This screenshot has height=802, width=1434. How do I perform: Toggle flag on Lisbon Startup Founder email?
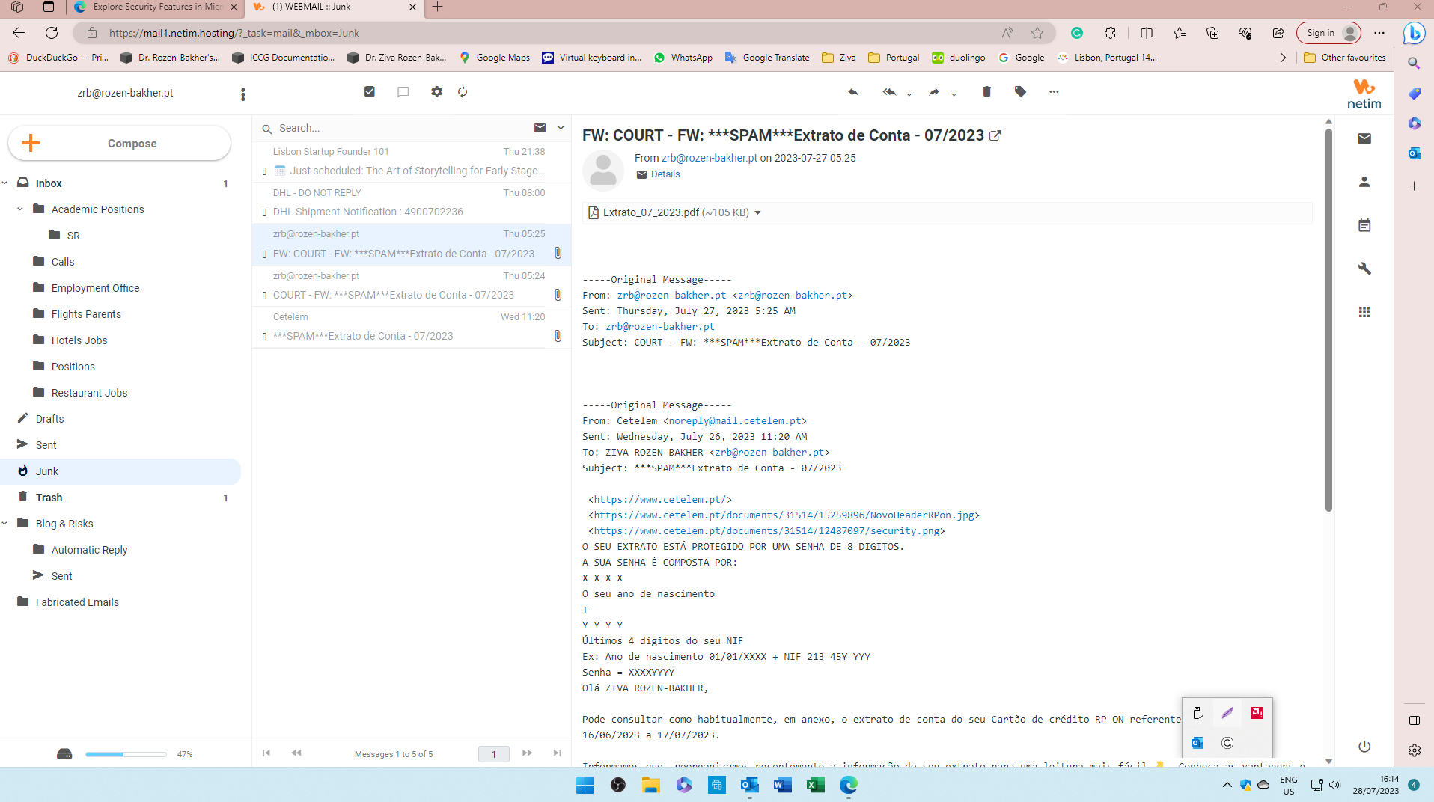coord(264,171)
